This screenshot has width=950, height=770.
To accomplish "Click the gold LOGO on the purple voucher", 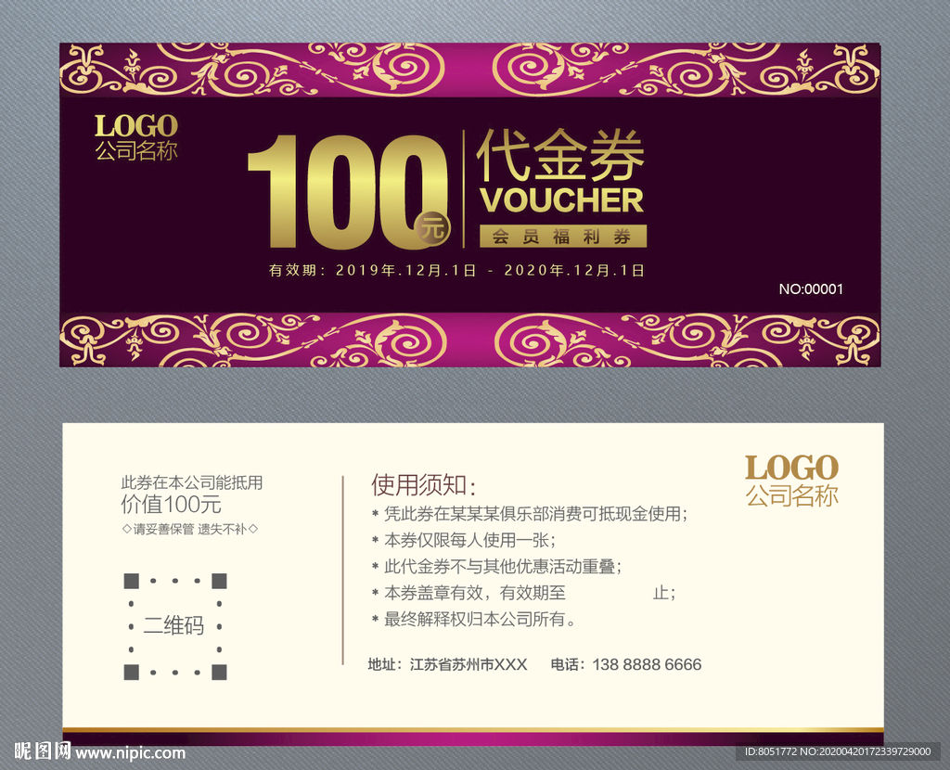I will point(136,126).
